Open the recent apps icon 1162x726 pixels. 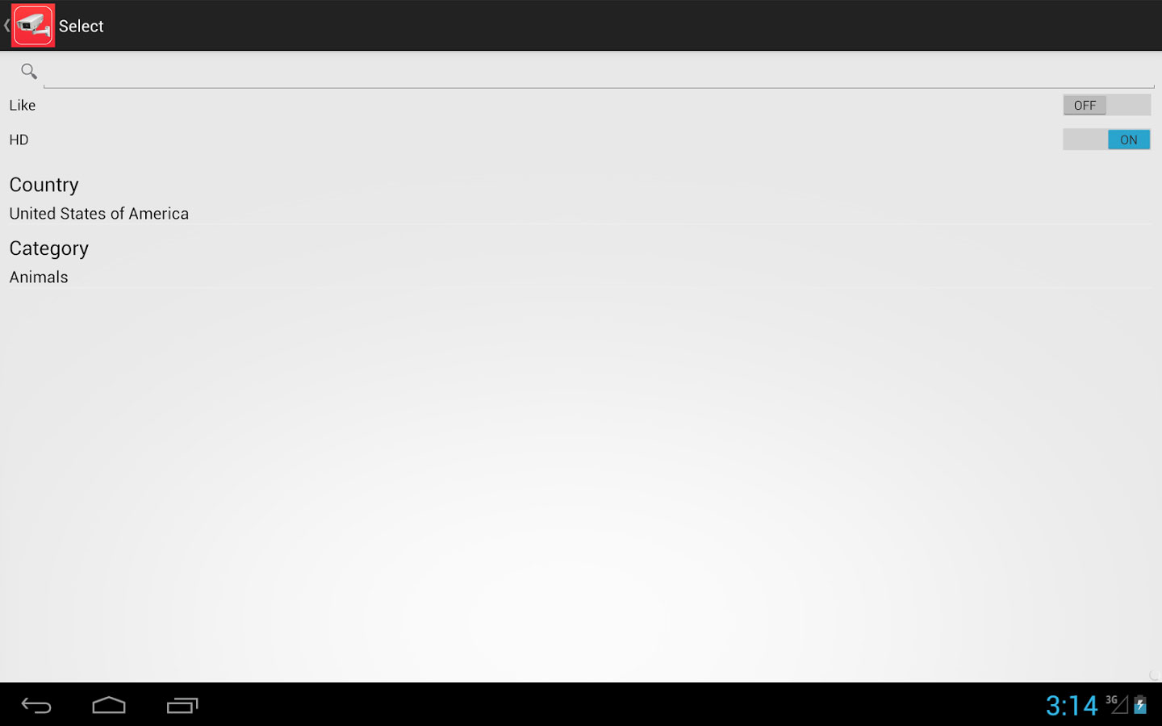[x=182, y=706]
